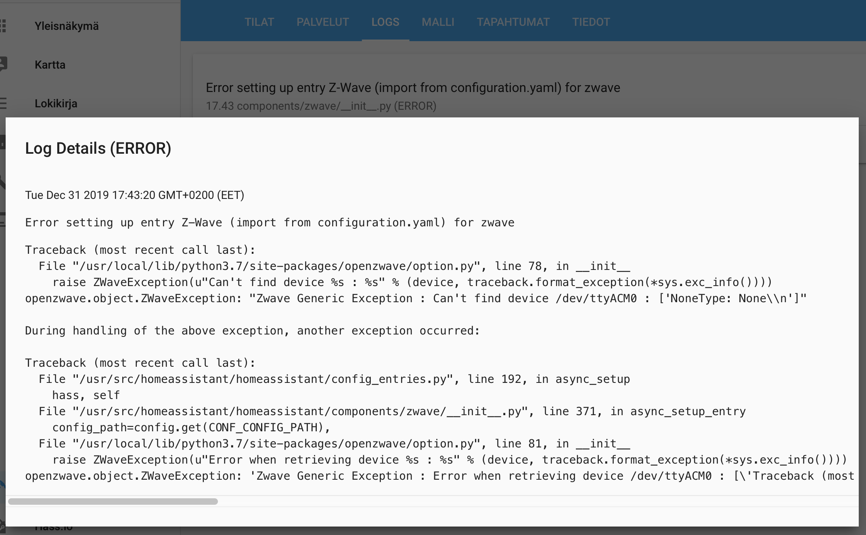This screenshot has width=866, height=535.
Task: Click the partially hidden Hass.io sidebar label
Action: (54, 528)
